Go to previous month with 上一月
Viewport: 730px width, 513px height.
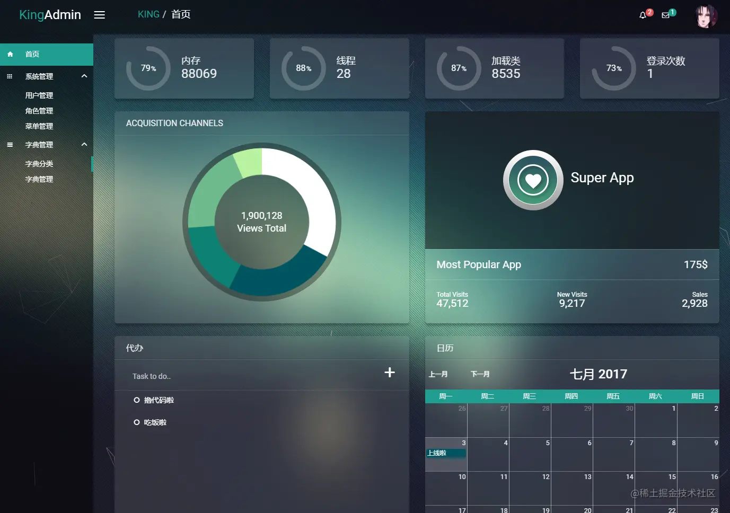pos(438,374)
